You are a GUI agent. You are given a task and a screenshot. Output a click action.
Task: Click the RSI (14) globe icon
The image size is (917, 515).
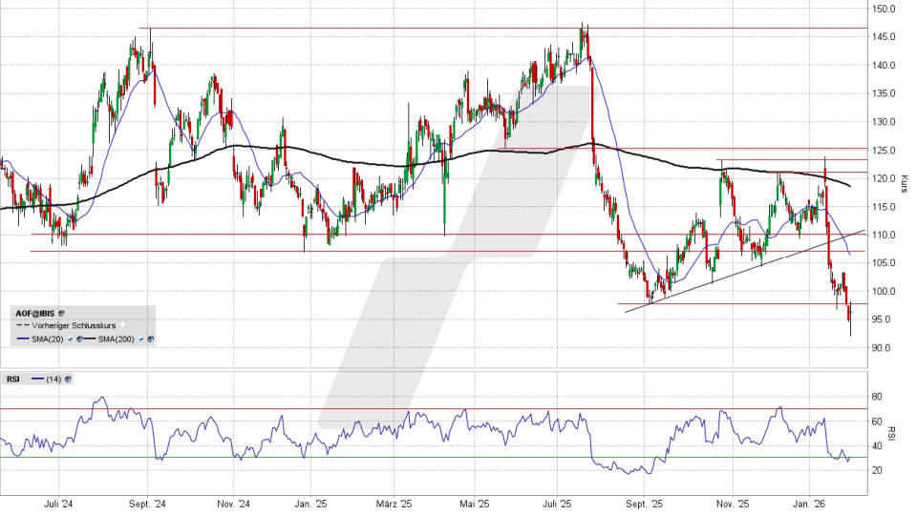point(69,379)
